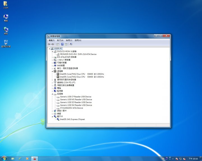This screenshot has height=161, width=202.
Task: Click the Action Center flag tray icon
Action: coord(177,159)
